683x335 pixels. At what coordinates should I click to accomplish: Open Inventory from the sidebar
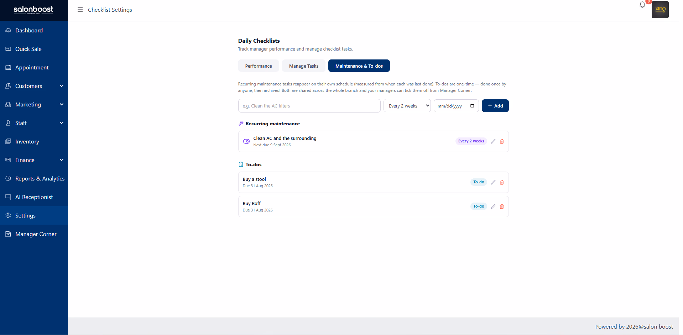click(x=34, y=142)
